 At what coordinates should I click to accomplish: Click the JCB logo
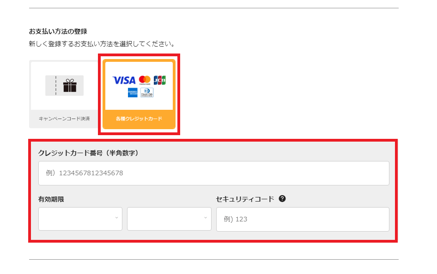coord(160,80)
